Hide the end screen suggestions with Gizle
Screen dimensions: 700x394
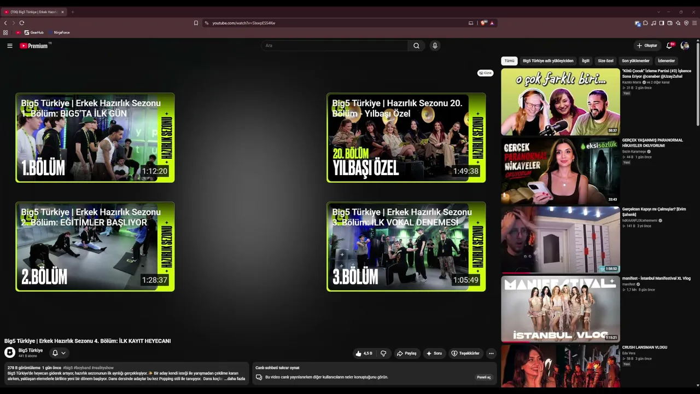485,73
